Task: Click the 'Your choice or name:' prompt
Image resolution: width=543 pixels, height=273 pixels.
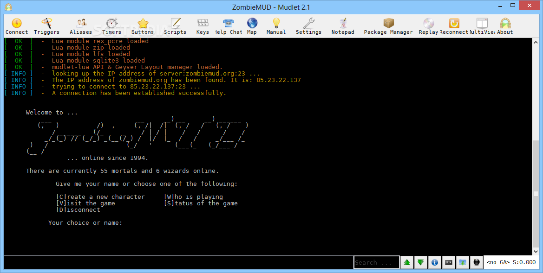Action: click(x=85, y=222)
